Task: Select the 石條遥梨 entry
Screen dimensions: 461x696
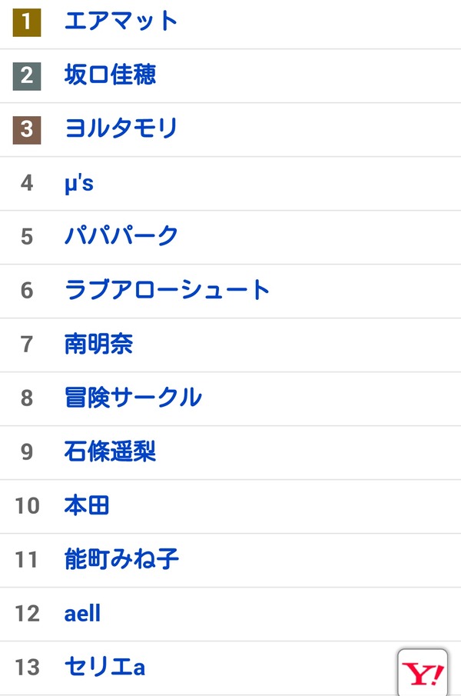Action: pyautogui.click(x=110, y=451)
